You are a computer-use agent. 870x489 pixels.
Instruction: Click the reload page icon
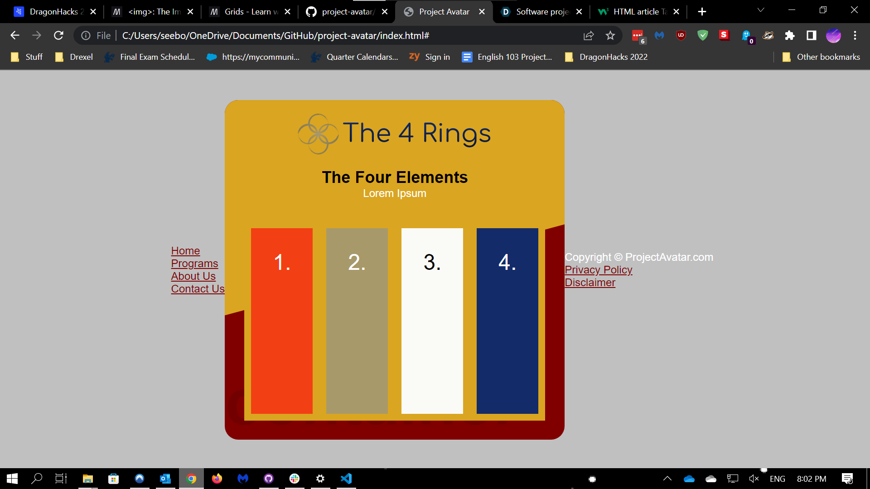click(58, 35)
